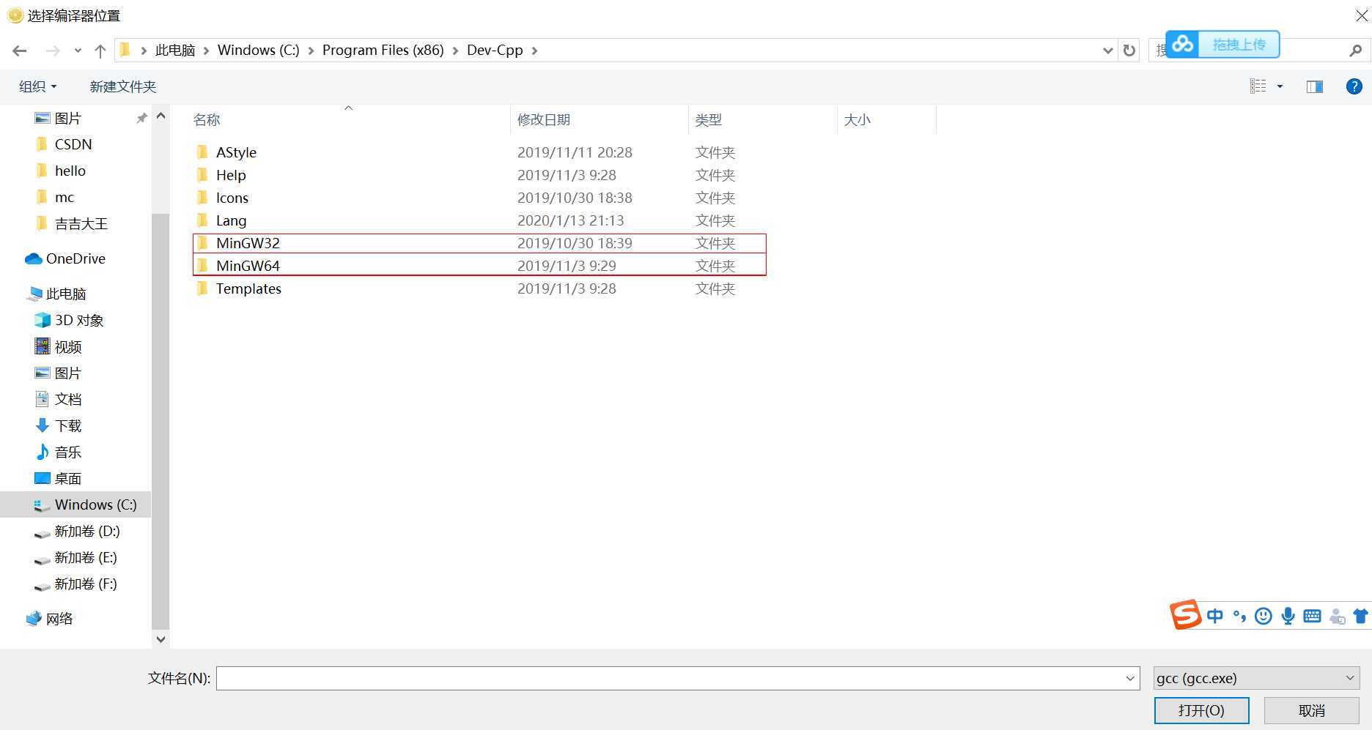Expand address bar history dropdown

click(1107, 51)
